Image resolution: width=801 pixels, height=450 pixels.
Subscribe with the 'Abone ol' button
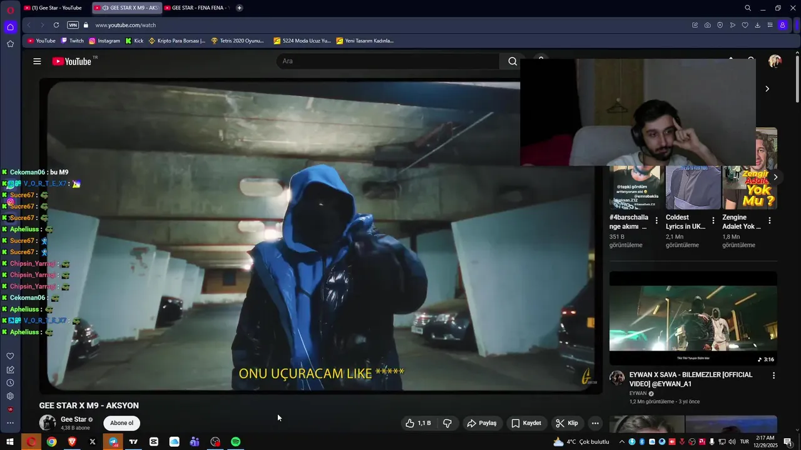click(121, 423)
